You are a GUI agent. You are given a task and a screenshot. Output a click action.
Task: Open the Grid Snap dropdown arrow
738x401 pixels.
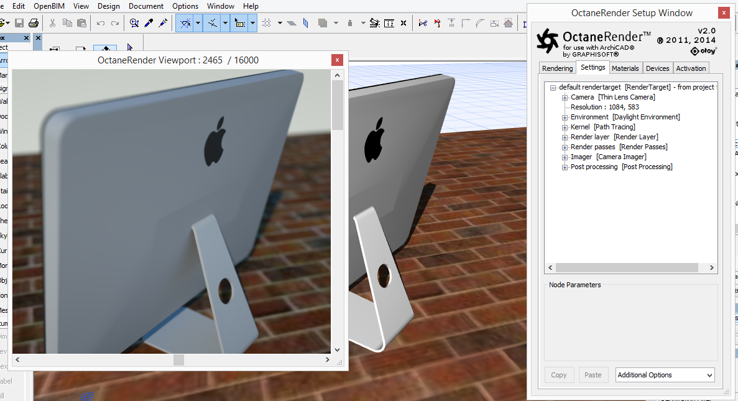click(x=280, y=23)
